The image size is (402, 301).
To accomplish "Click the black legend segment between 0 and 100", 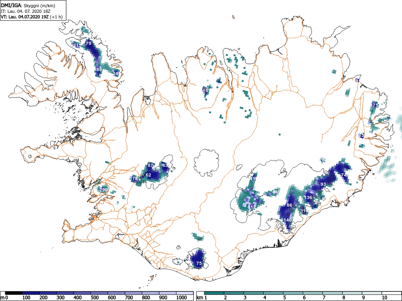I will pos(14,293).
